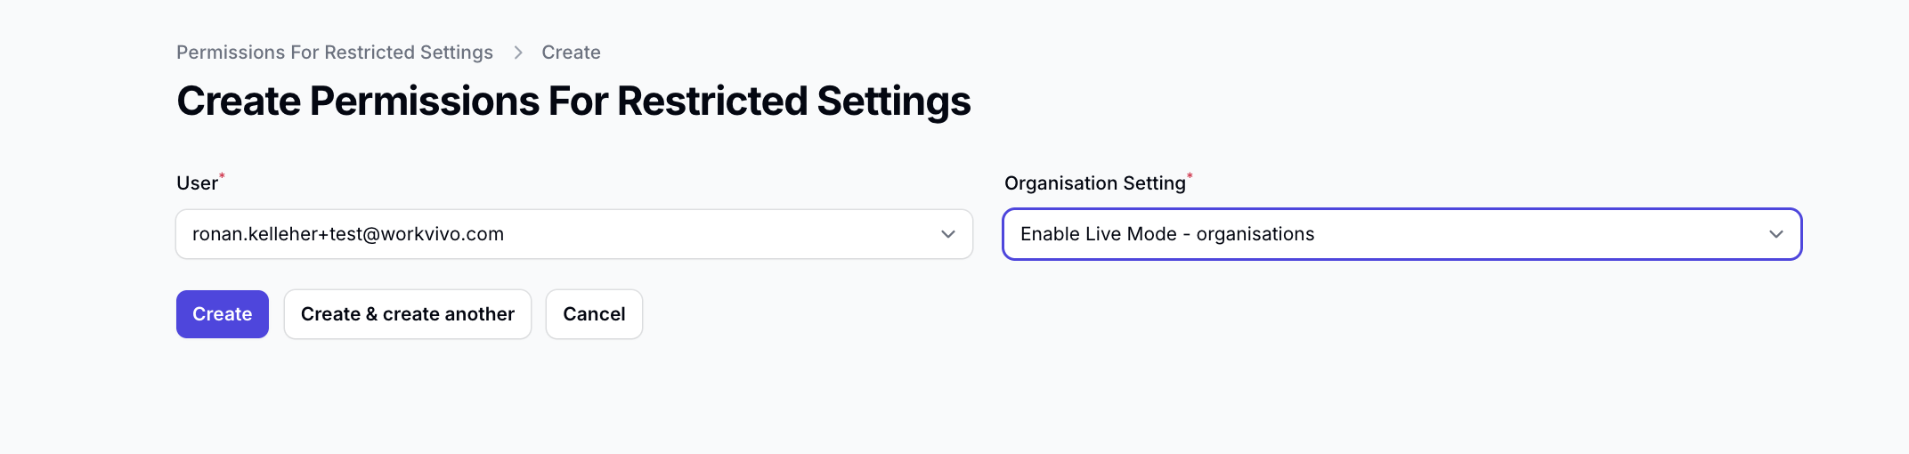Viewport: 1909px width, 454px height.
Task: Click the red asterisk beside User
Action: tap(223, 176)
